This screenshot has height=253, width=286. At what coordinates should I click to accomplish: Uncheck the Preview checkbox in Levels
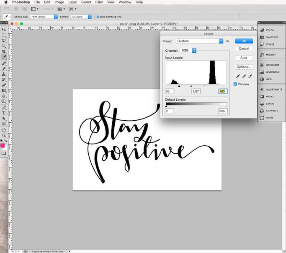coord(235,84)
